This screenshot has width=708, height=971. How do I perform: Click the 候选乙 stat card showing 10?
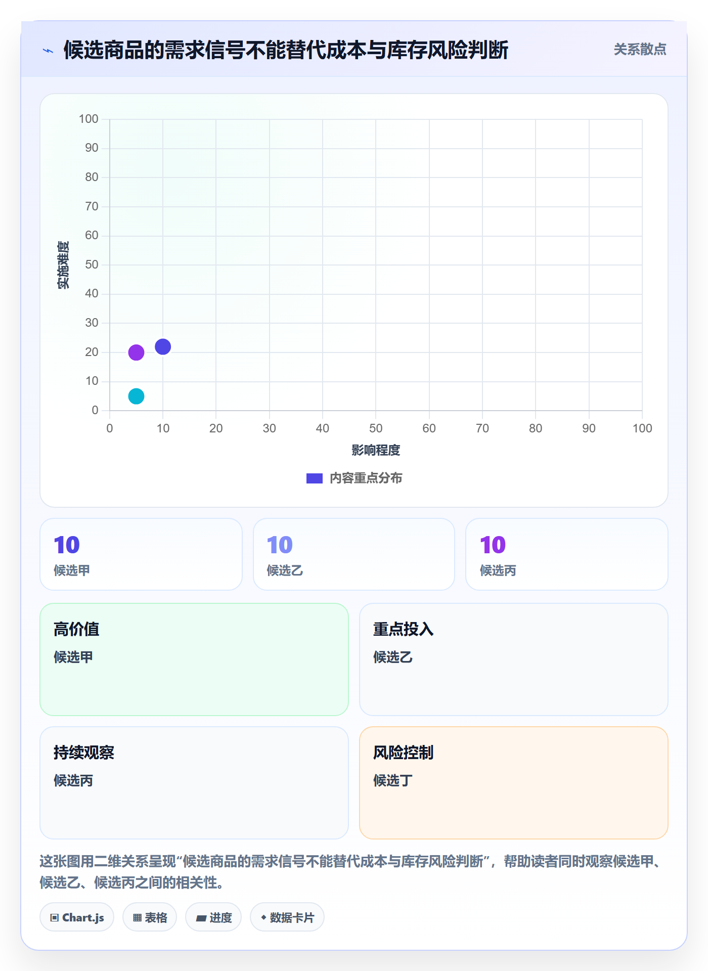click(354, 554)
